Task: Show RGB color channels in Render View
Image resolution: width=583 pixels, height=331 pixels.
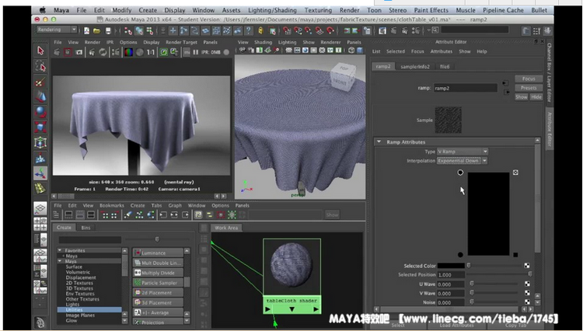Action: (x=128, y=52)
